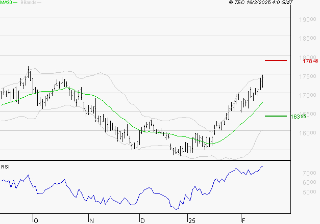
Task: Click the MA20 legend label
Action: click(x=6, y=2)
